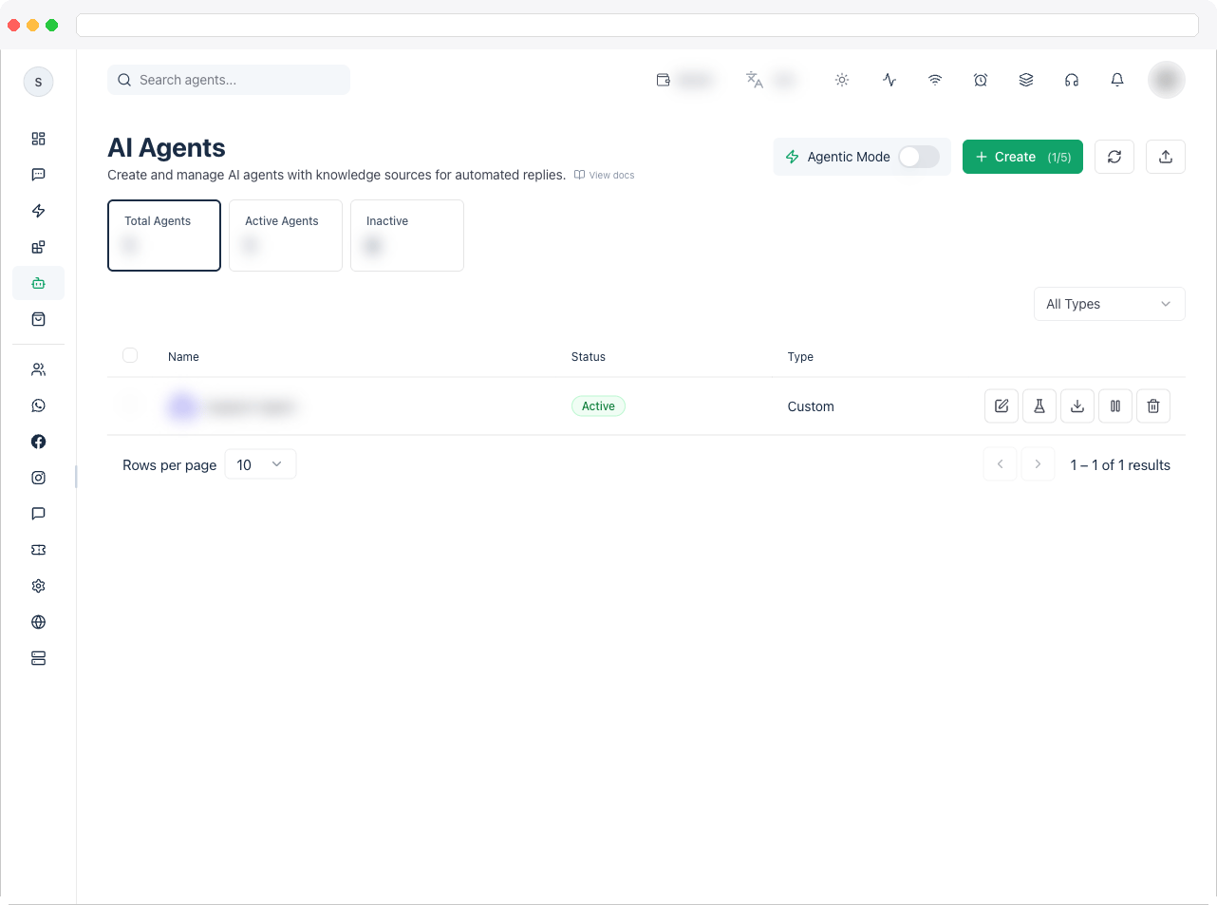The width and height of the screenshot is (1217, 905).
Task: Click the refresh agents button
Action: click(1114, 157)
